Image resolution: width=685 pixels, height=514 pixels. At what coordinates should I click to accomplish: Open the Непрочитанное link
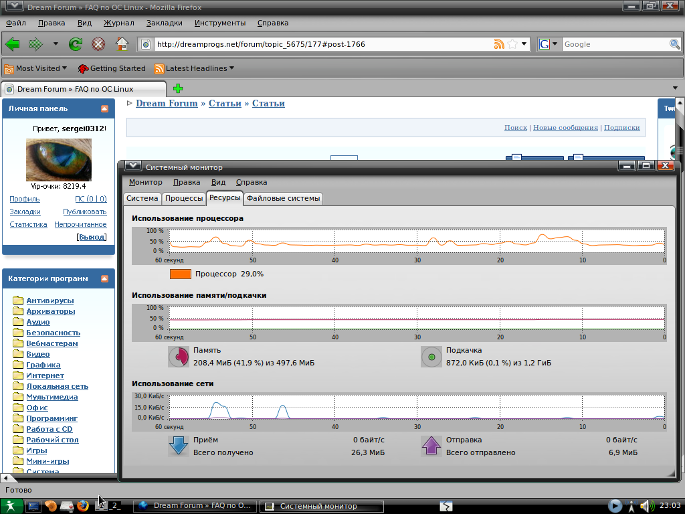point(80,224)
